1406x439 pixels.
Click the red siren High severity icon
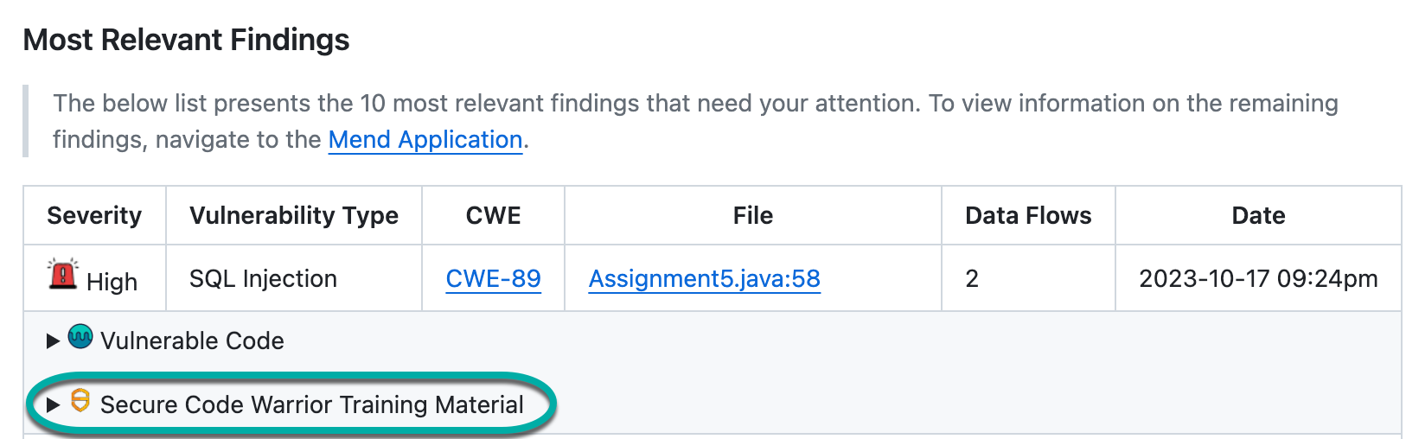62,275
